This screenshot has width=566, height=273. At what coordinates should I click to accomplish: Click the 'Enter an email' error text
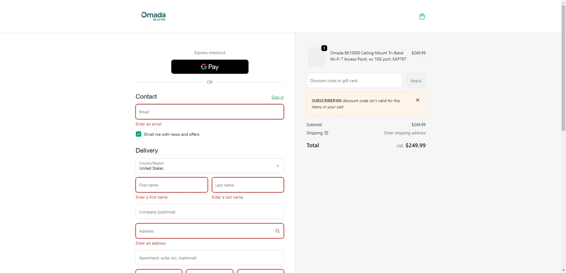point(149,124)
